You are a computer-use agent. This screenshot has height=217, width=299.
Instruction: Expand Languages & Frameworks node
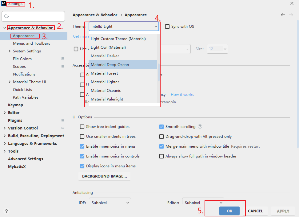coord(5,143)
